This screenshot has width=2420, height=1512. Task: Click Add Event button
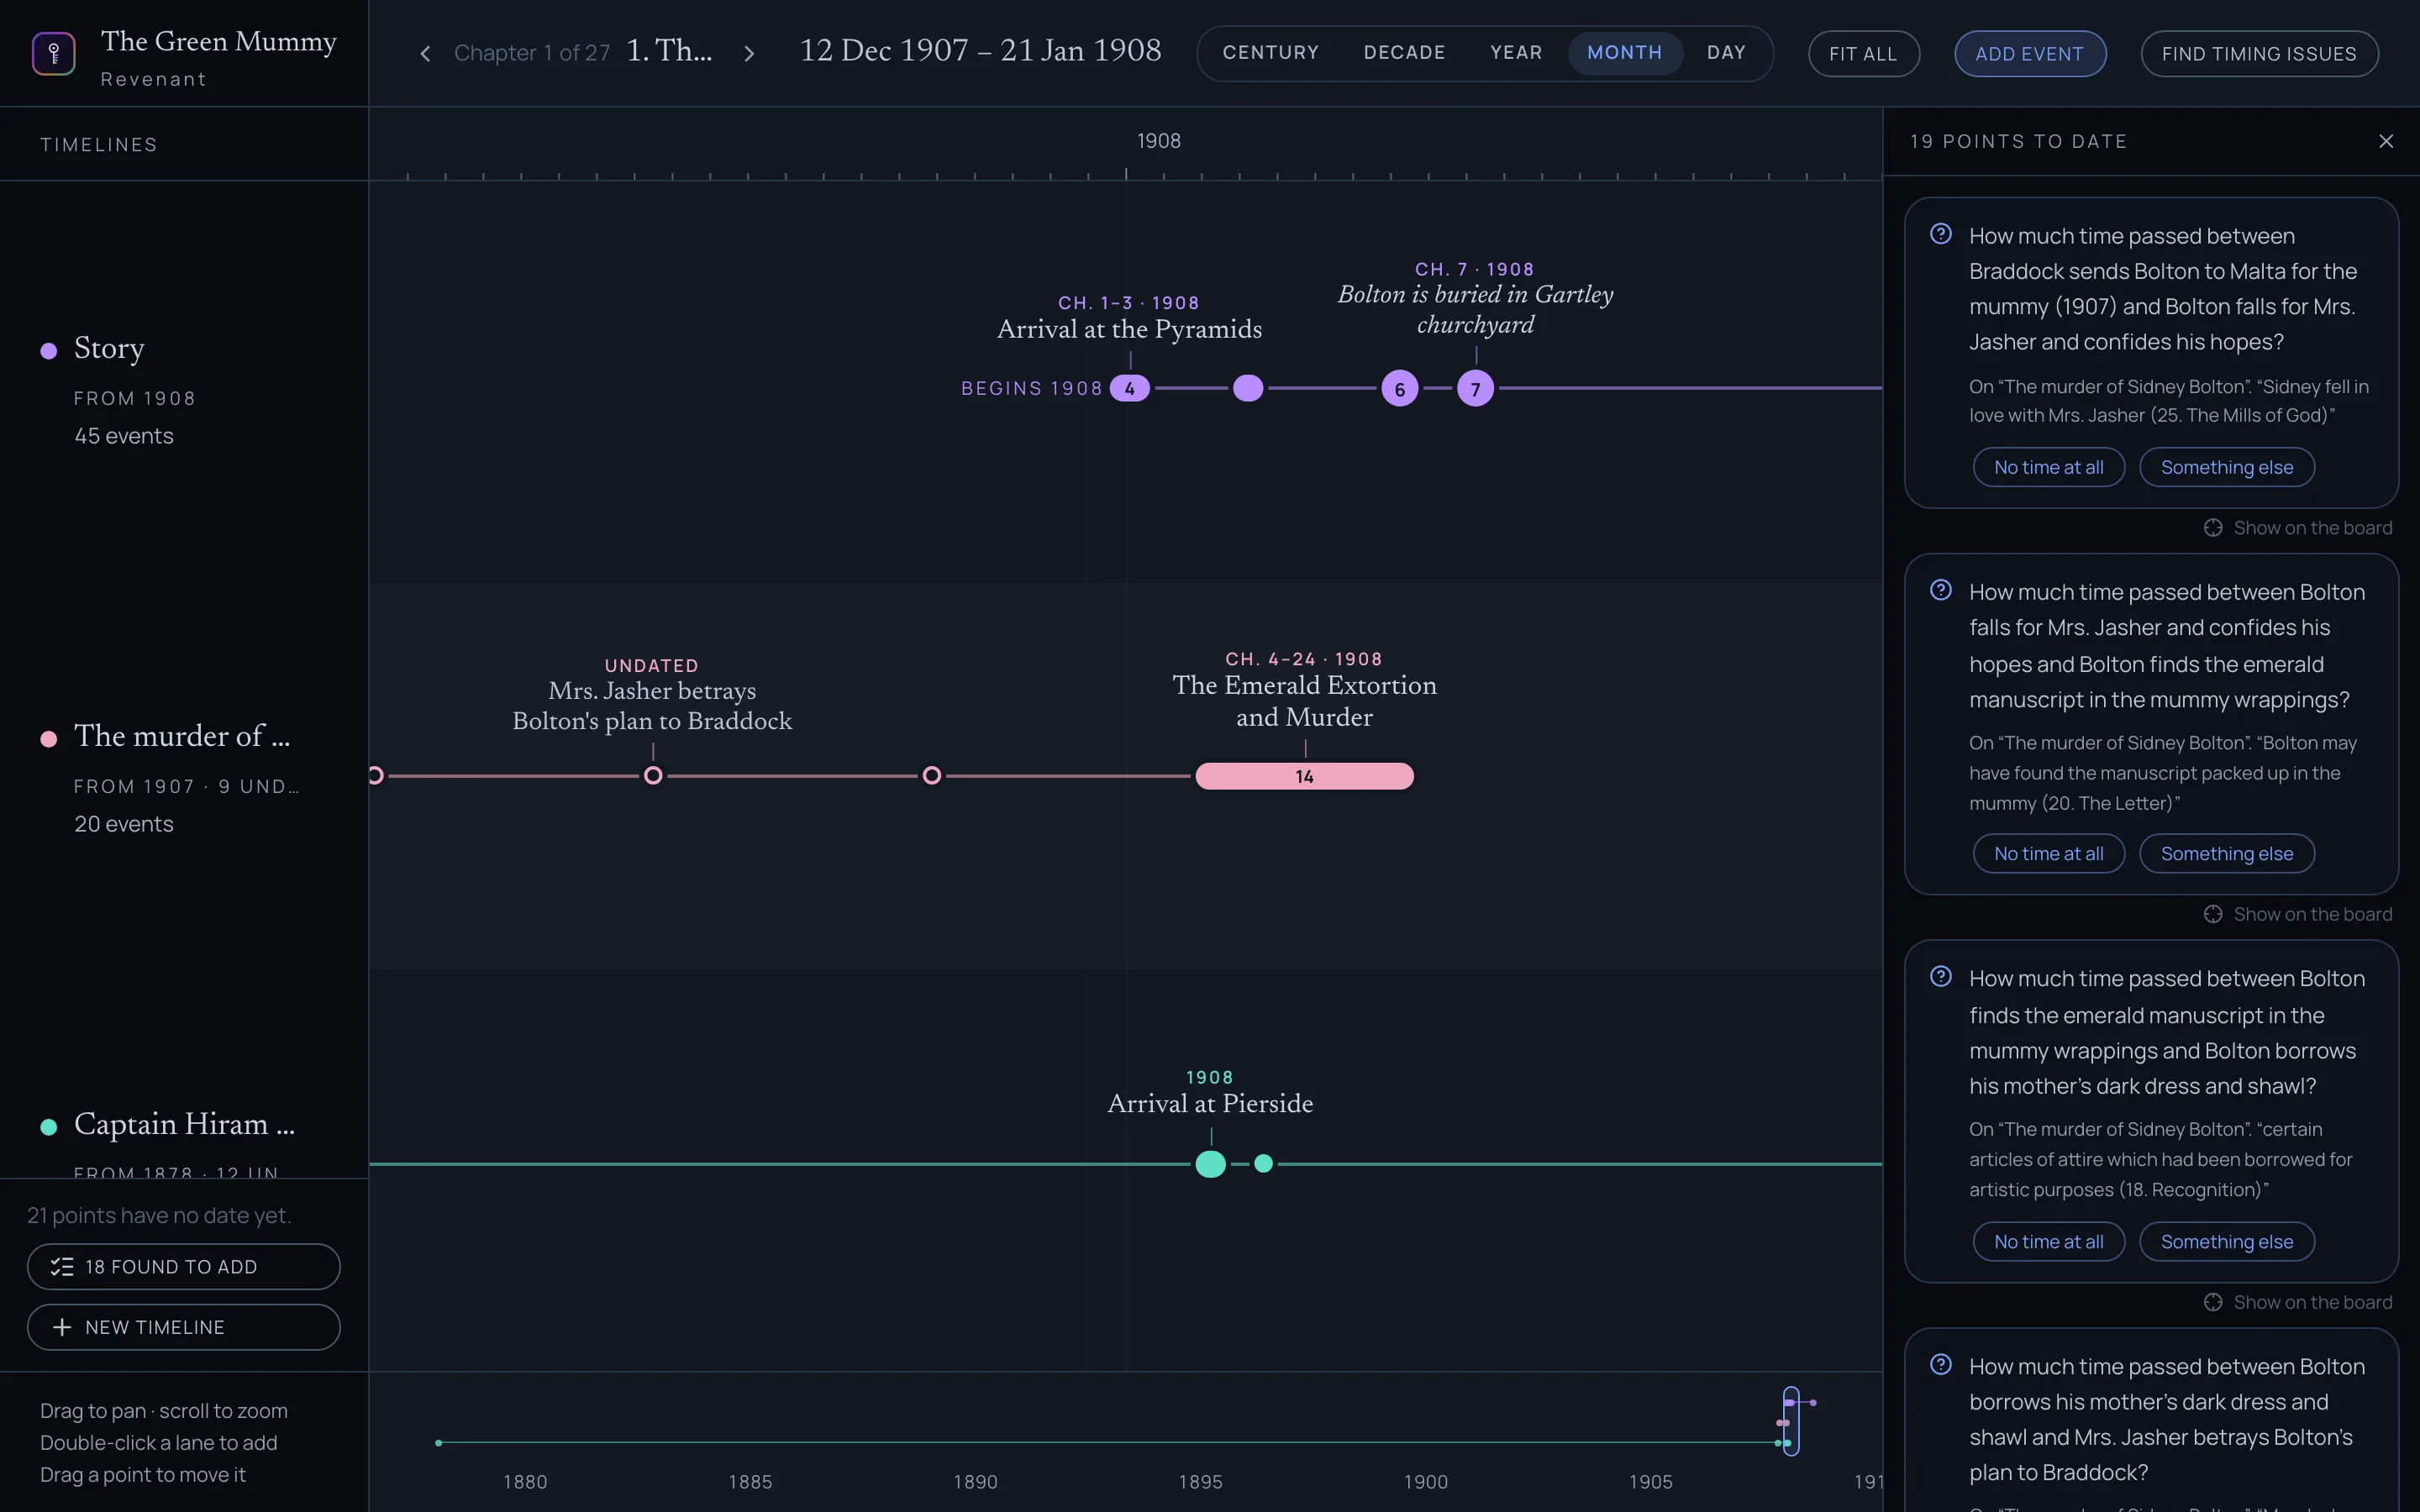coord(2030,54)
